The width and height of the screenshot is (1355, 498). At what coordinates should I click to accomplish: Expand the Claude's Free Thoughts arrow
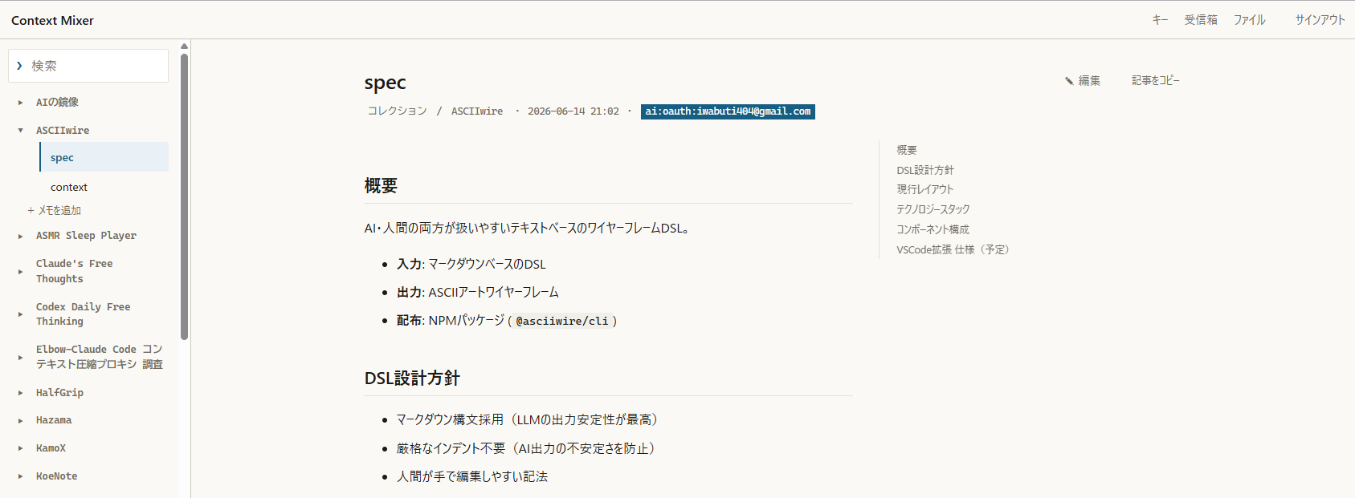pos(20,271)
